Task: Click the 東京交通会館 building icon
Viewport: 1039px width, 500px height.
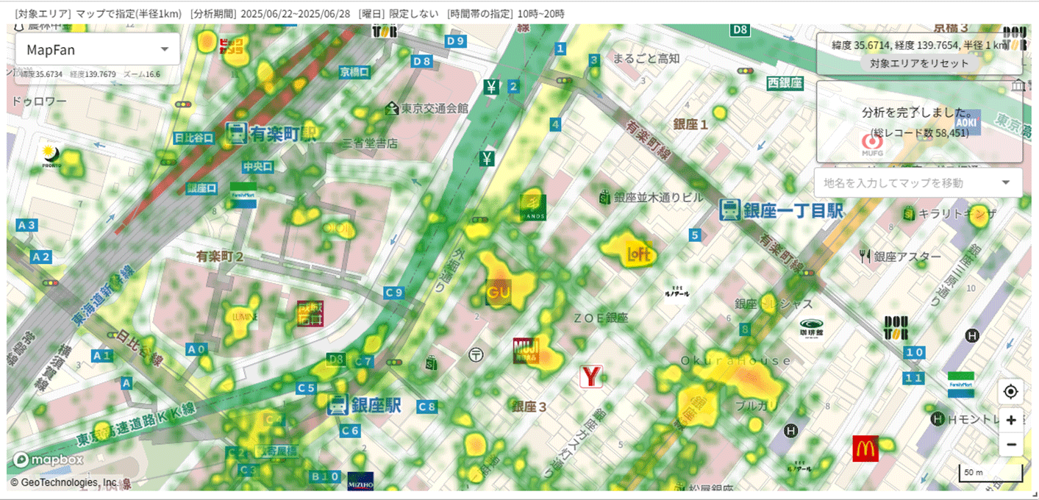Action: click(392, 108)
